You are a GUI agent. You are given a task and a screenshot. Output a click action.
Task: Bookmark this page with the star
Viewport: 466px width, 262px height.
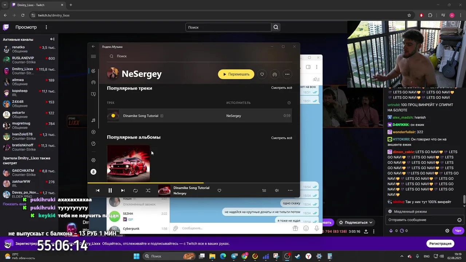tap(409, 15)
